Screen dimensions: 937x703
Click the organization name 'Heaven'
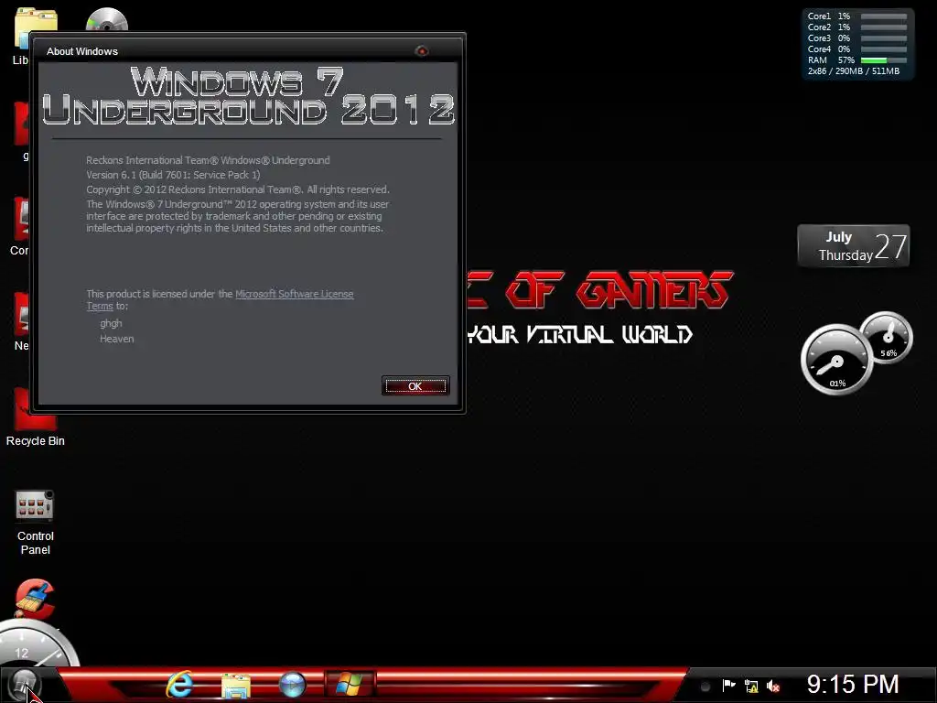116,339
